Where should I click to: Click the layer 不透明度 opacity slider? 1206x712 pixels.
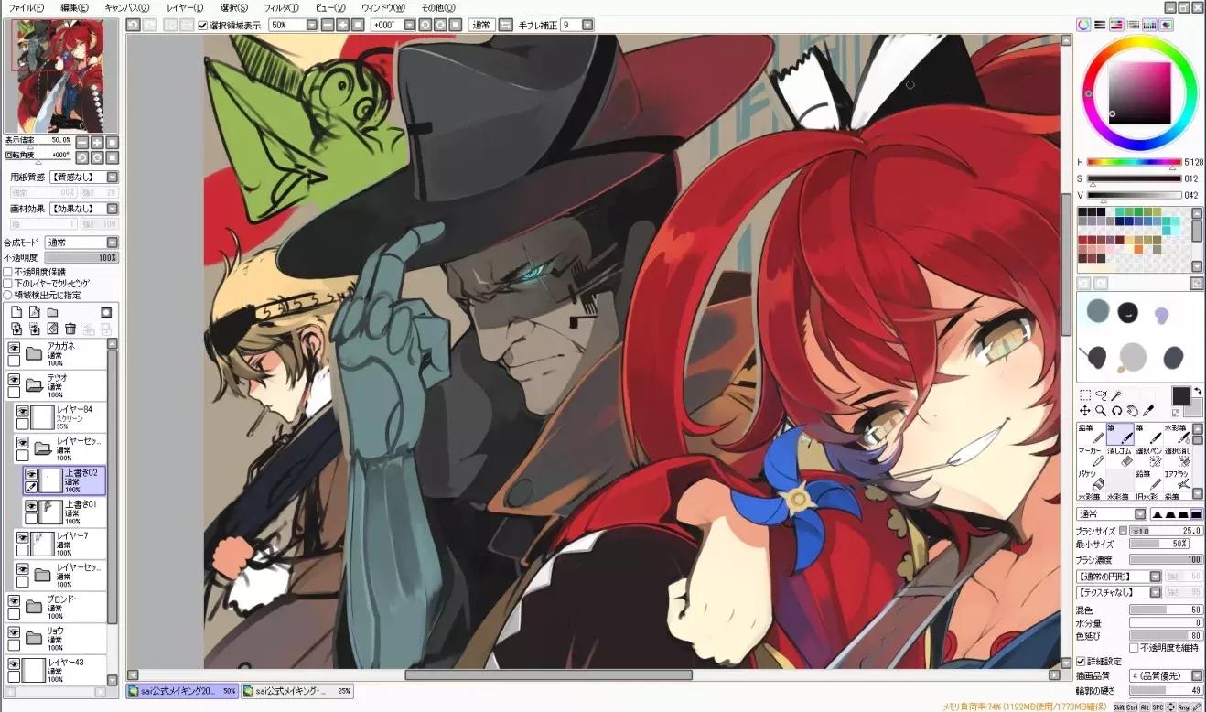tap(81, 258)
